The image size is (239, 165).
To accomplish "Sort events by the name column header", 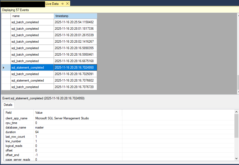I will [x=32, y=16].
